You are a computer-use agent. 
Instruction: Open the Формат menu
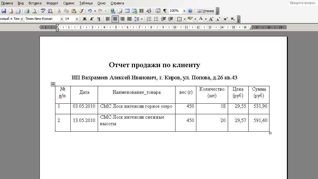[x=52, y=3]
